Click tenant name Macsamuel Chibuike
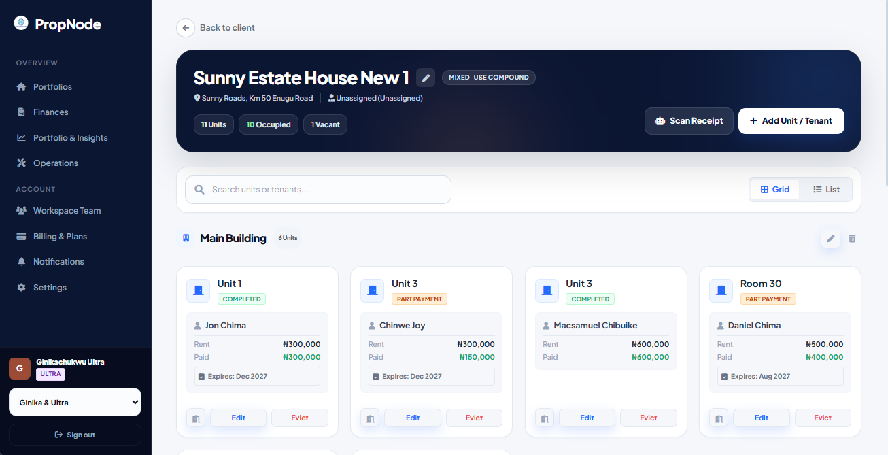Image resolution: width=888 pixels, height=455 pixels. coord(596,326)
